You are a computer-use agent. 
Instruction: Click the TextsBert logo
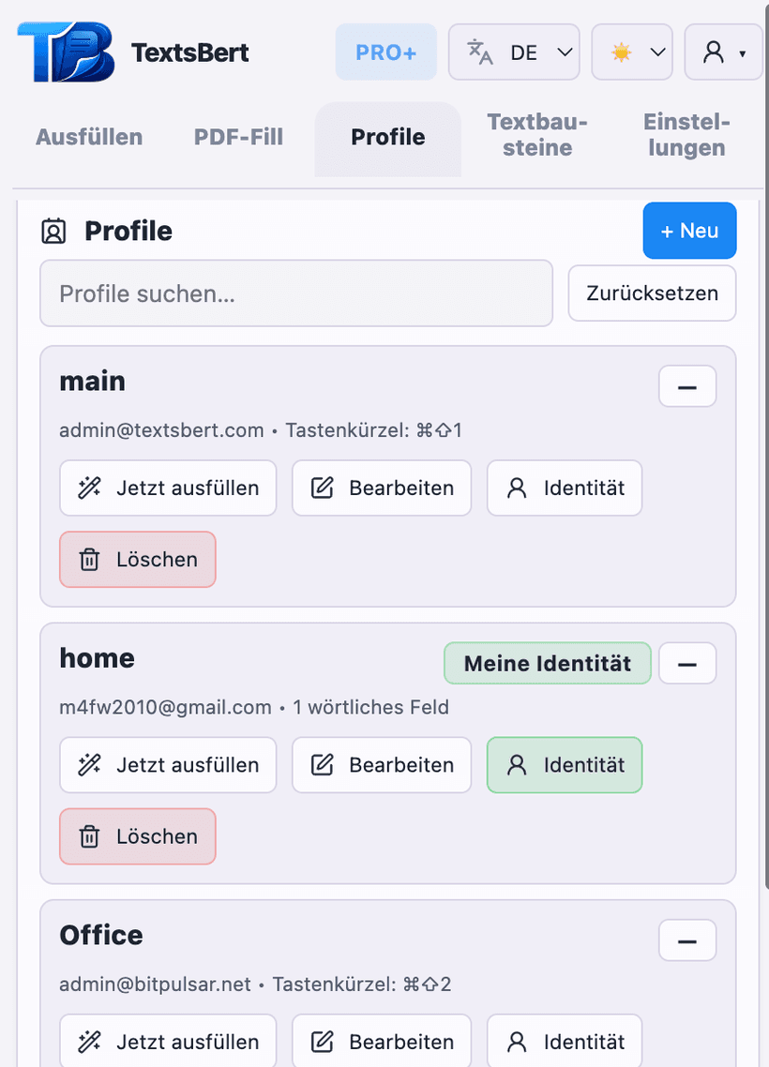(x=63, y=52)
